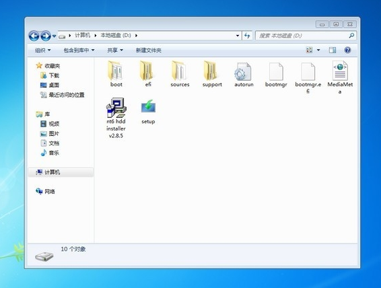Screen dimensions: 381x288
Task: Open the help icon
Action: coord(347,50)
